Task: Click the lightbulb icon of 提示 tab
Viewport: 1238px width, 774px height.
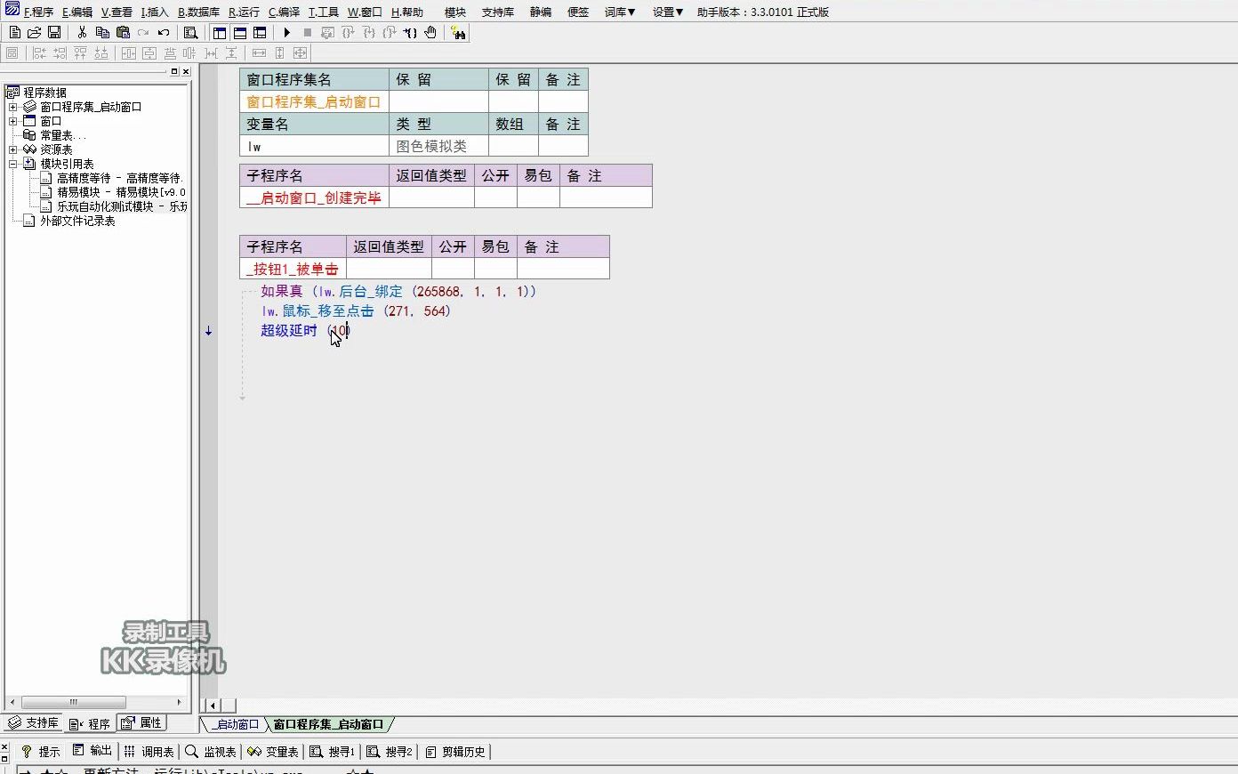Action: 27,752
